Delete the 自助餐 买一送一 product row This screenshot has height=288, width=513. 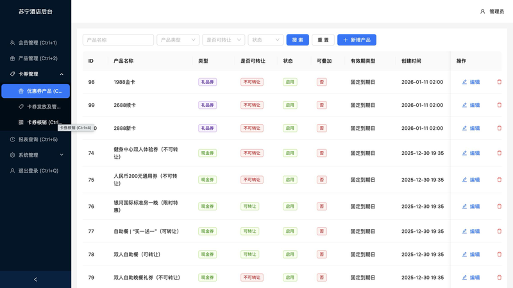pyautogui.click(x=500, y=231)
